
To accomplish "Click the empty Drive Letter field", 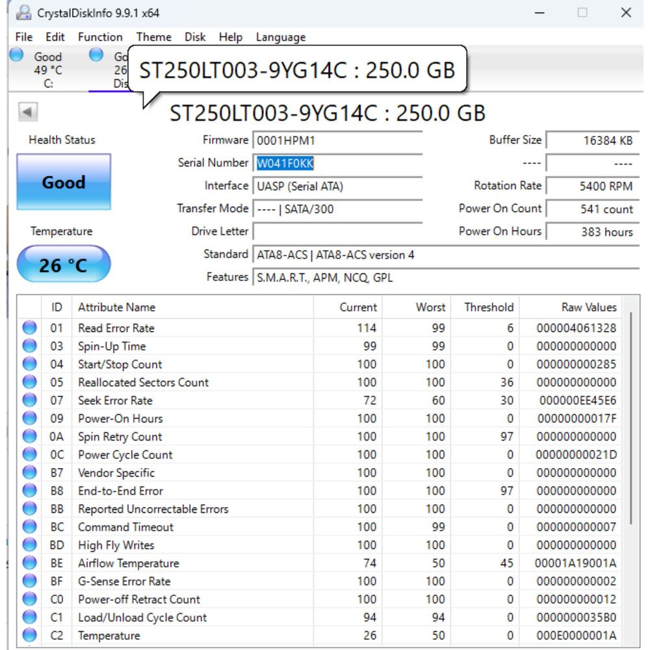I will [x=337, y=231].
